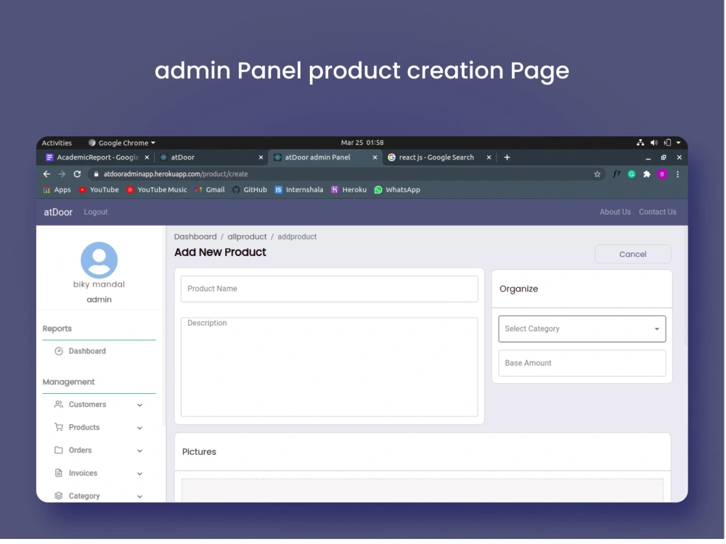Image resolution: width=726 pixels, height=544 pixels.
Task: Switch to react js Google Search tab
Action: (x=439, y=157)
